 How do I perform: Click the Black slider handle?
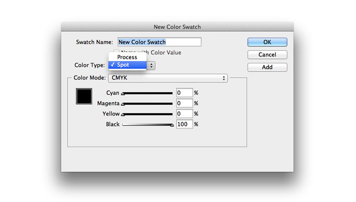pyautogui.click(x=172, y=125)
